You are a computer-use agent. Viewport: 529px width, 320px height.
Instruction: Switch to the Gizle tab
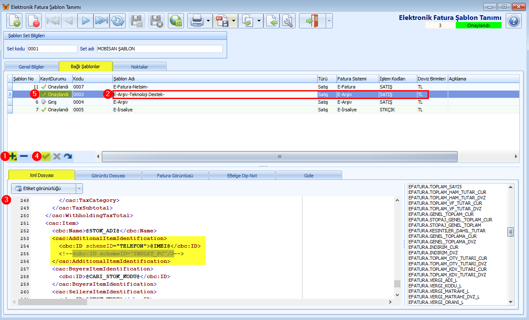pyautogui.click(x=309, y=175)
